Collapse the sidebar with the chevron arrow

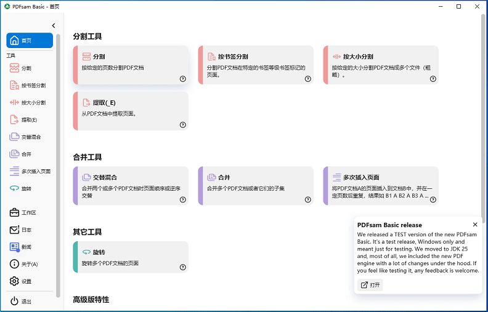pos(54,25)
